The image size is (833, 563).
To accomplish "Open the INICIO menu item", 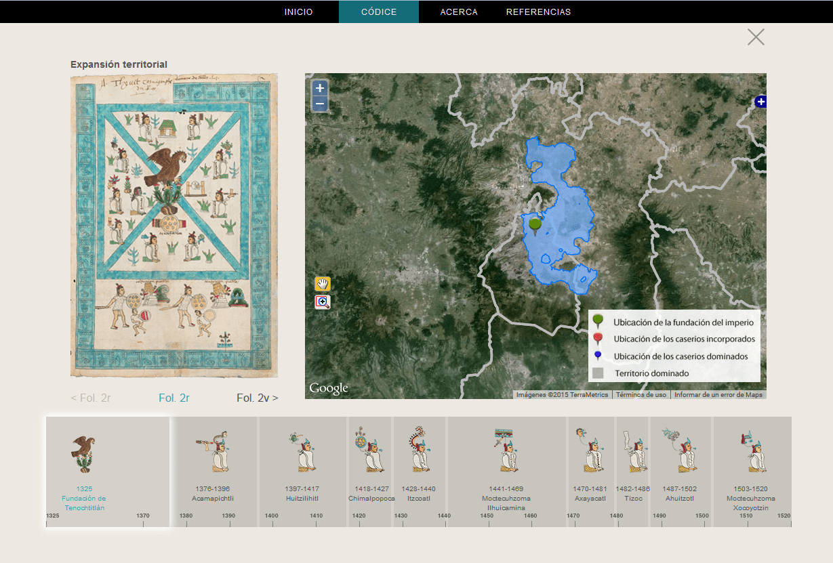I will coord(299,12).
